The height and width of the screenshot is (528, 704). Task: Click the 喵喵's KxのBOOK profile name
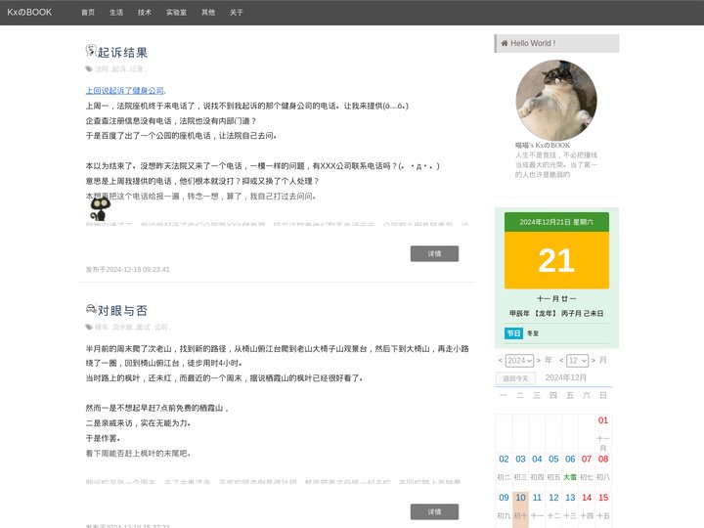[543, 145]
